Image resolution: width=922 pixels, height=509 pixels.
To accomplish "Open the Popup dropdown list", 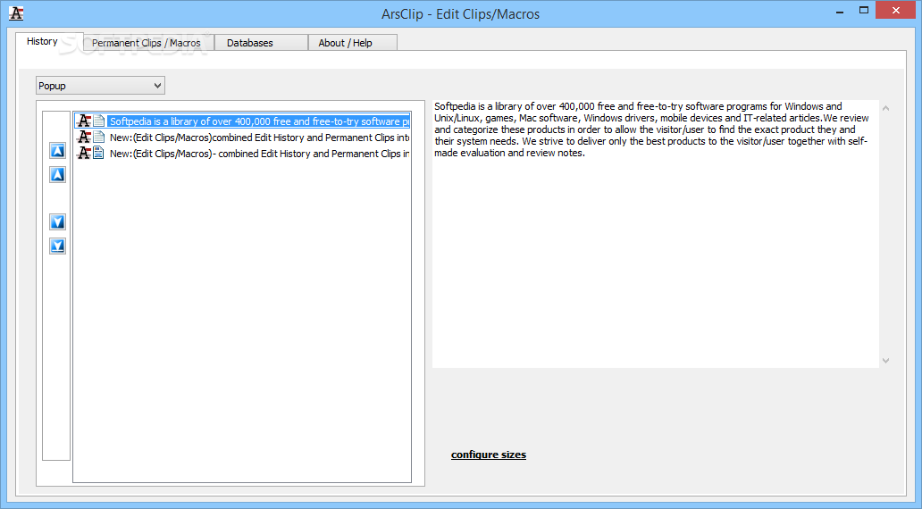I will tap(100, 86).
